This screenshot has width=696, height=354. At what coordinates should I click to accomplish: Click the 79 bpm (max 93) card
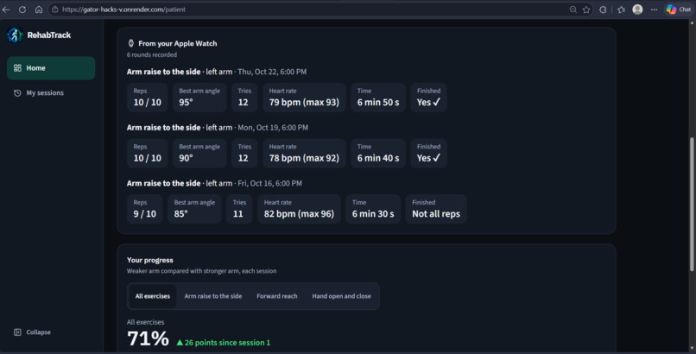click(304, 98)
